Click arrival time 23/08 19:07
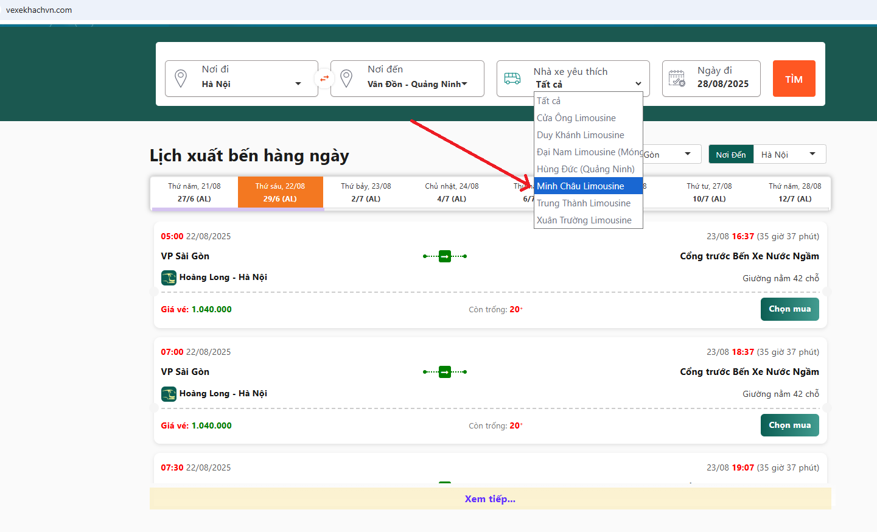The height and width of the screenshot is (532, 877). pyautogui.click(x=730, y=467)
